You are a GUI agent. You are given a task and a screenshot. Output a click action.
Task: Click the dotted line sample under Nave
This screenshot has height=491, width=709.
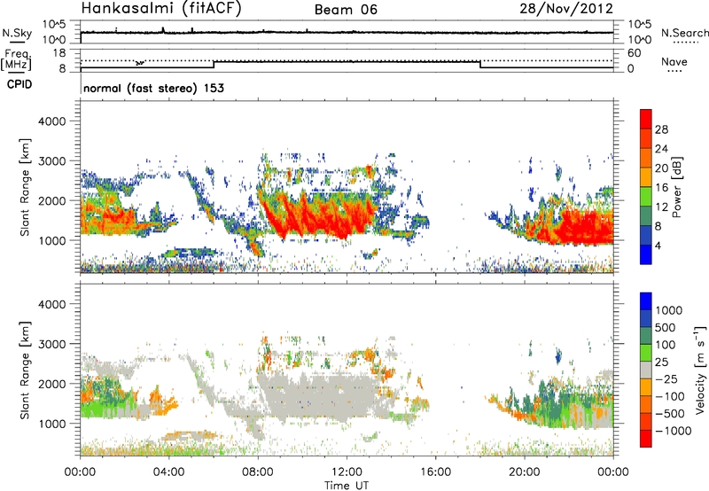point(674,71)
